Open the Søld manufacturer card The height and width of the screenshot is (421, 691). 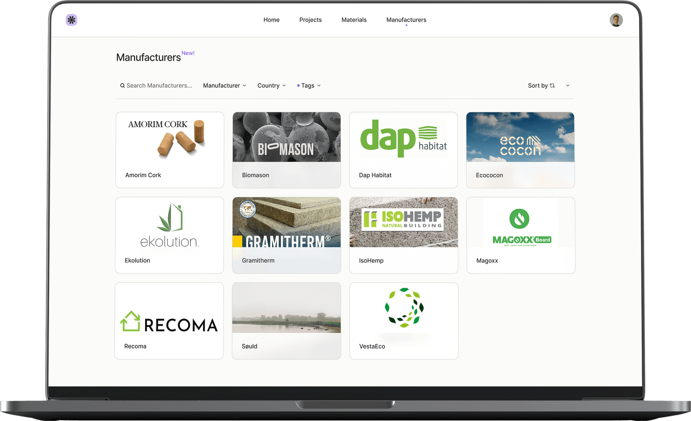[x=286, y=321]
